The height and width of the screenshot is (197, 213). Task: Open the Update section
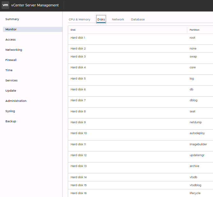tap(11, 91)
